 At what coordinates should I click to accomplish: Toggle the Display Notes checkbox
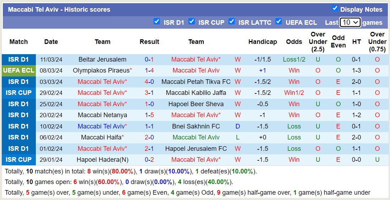point(335,8)
